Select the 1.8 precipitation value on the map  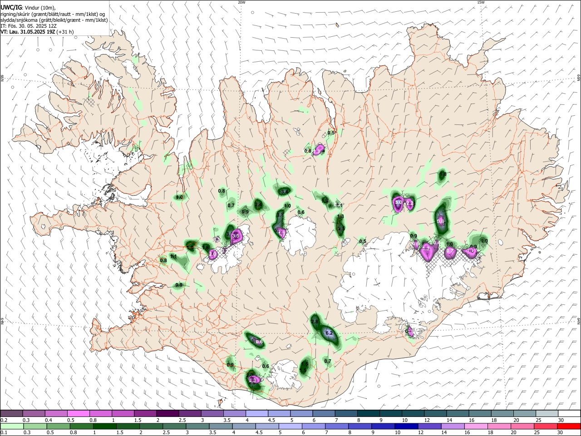443,174
